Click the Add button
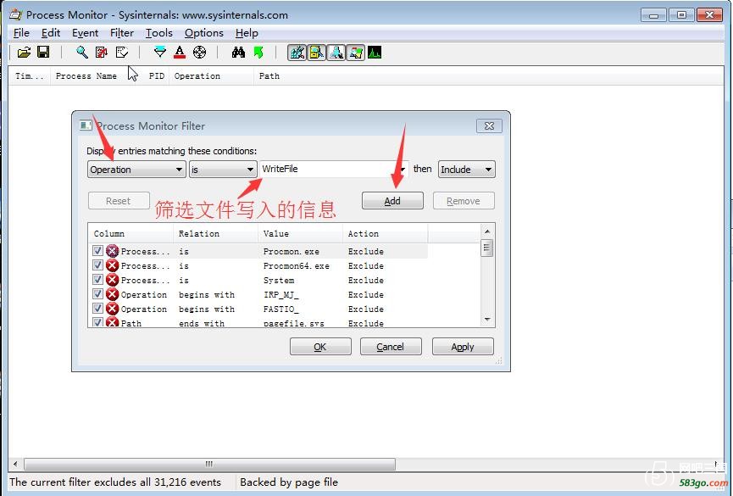The width and height of the screenshot is (733, 496). (392, 201)
